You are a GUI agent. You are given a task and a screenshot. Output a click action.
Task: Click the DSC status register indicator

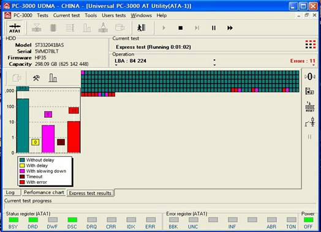click(x=72, y=220)
